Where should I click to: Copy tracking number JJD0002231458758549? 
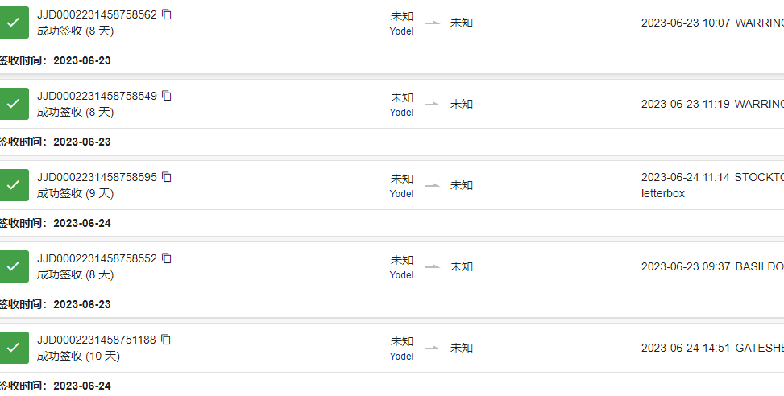coord(167,96)
